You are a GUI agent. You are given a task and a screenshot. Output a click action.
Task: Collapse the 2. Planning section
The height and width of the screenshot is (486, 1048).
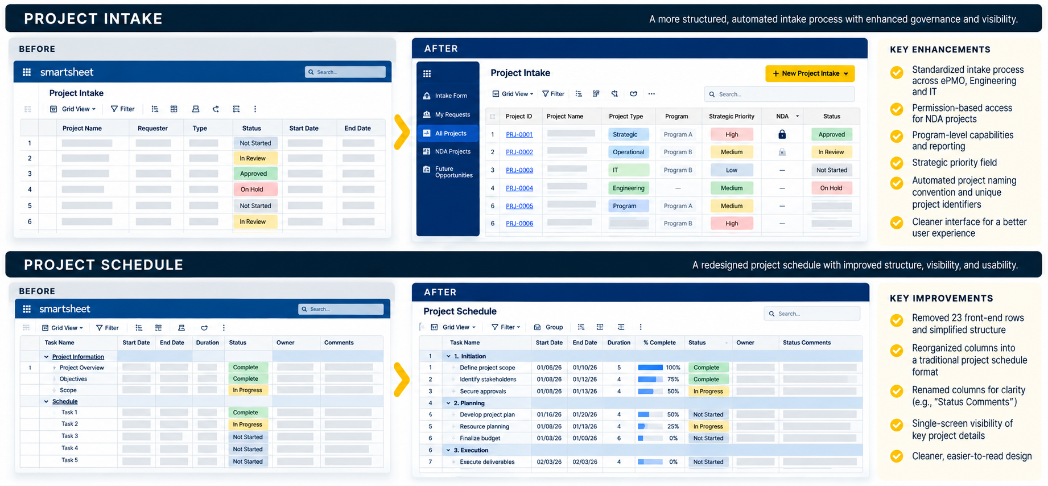[448, 403]
